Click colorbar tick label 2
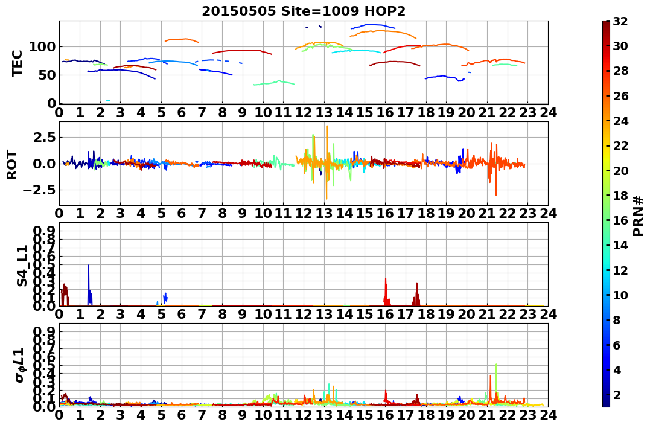The height and width of the screenshot is (428, 650). (616, 395)
